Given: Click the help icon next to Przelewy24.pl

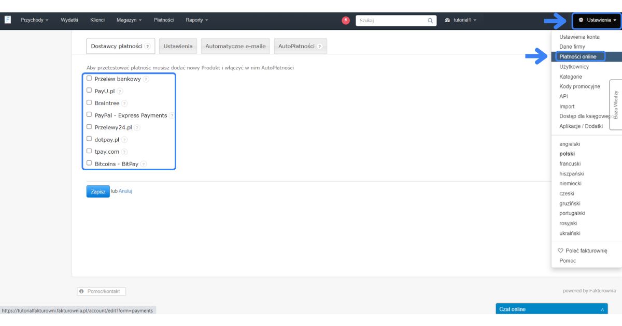Looking at the screenshot, I should point(137,128).
